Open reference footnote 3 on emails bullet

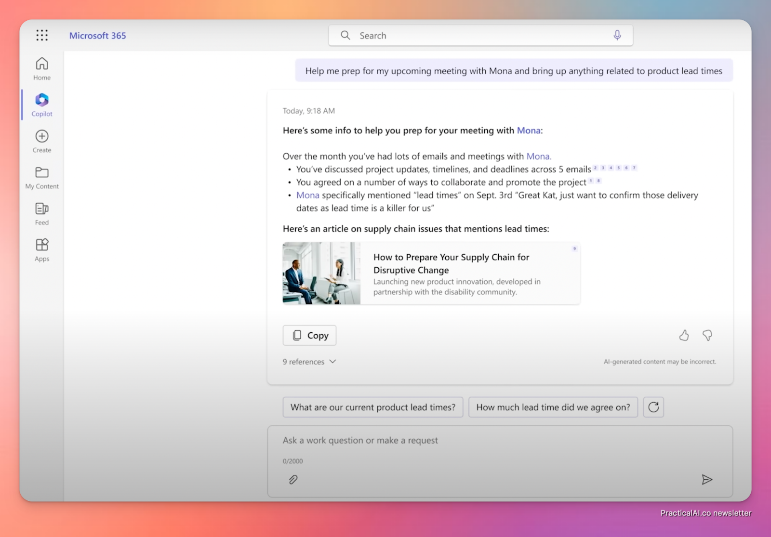603,168
